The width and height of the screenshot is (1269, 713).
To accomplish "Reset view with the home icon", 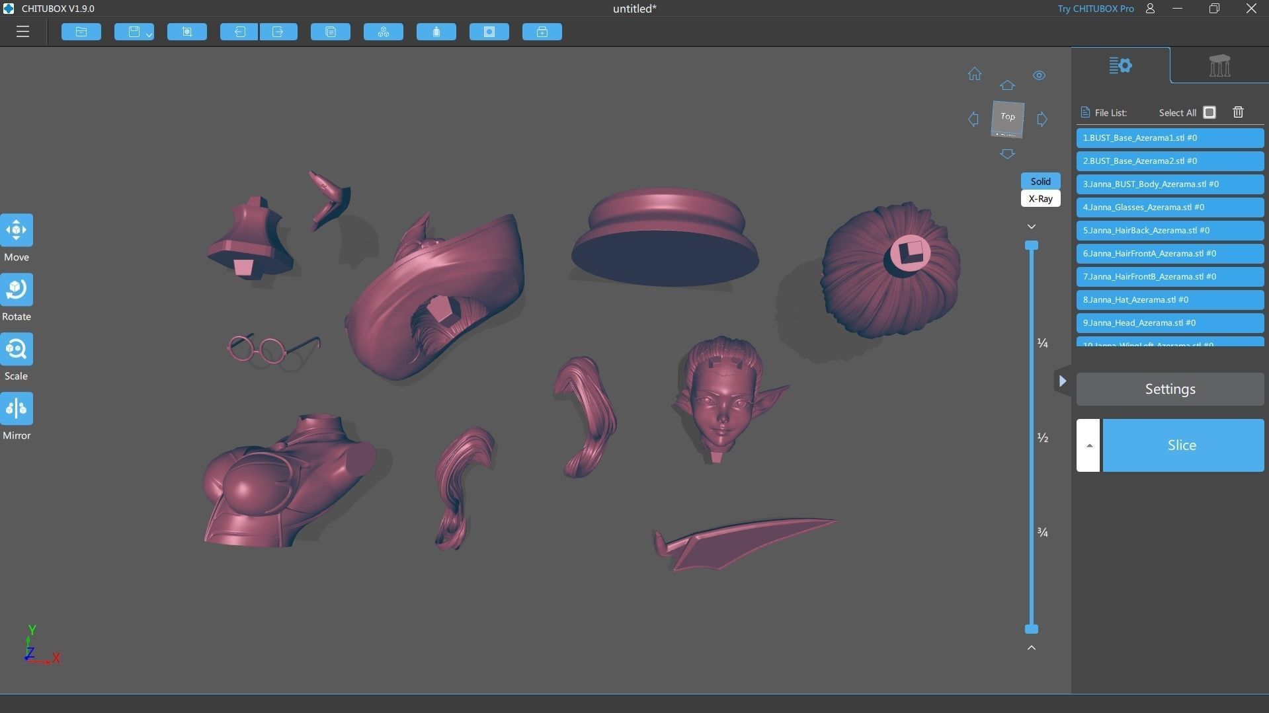I will (975, 74).
